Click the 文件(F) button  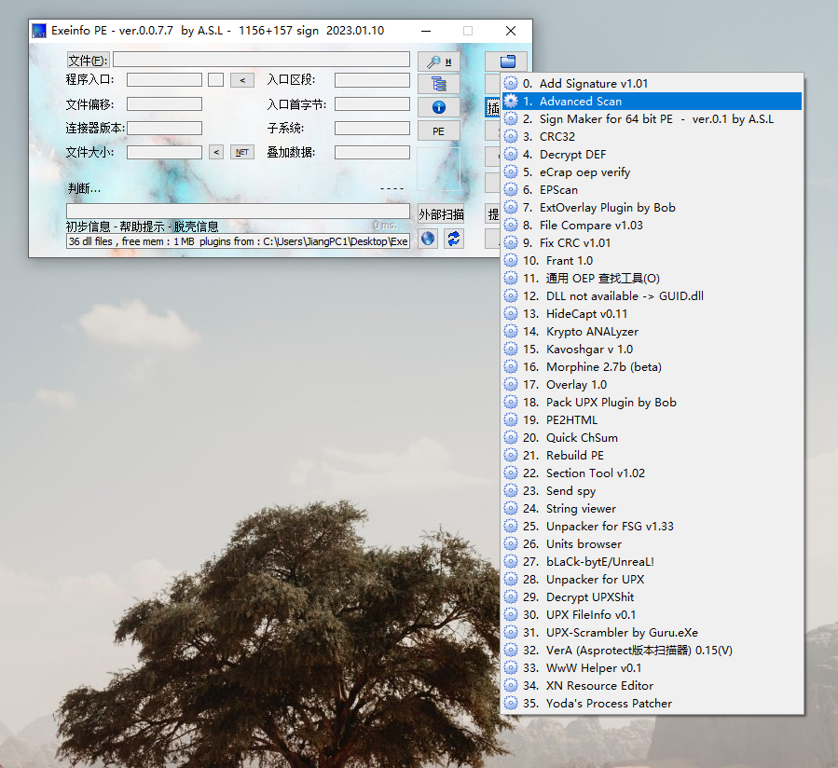(89, 61)
